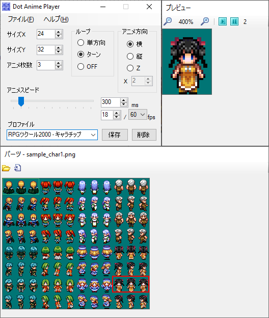This screenshot has width=269, height=318.
Task: Choose 縦 animation direction
Action: click(134, 56)
